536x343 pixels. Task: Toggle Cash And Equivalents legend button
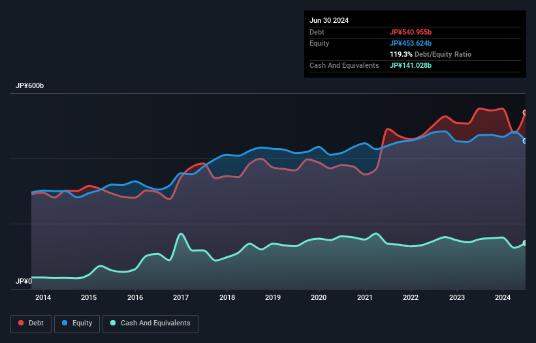150,323
